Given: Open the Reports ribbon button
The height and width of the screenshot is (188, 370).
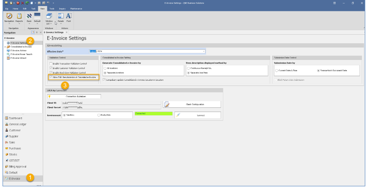Looking at the screenshot, I should (19, 18).
